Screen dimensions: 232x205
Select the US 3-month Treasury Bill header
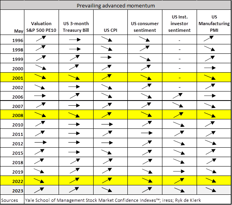(76, 27)
